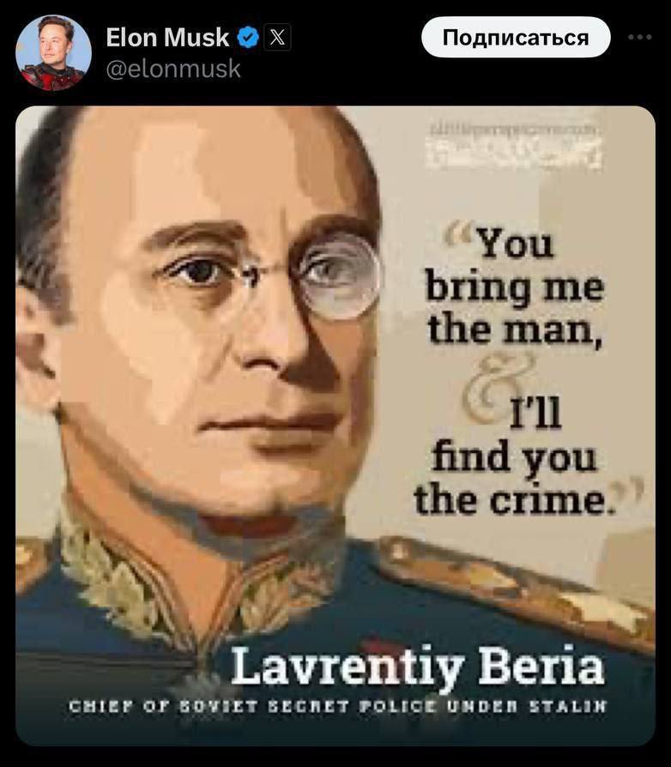Click the X affiliation badge

tap(277, 37)
